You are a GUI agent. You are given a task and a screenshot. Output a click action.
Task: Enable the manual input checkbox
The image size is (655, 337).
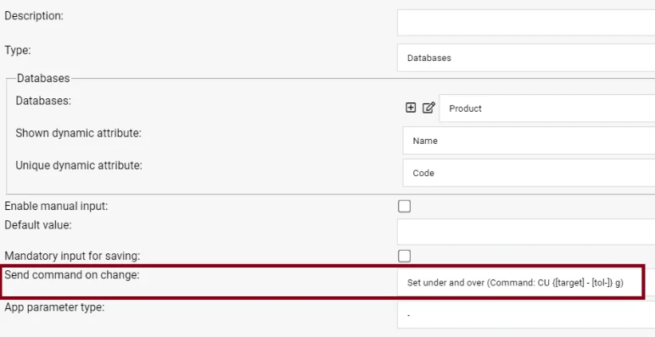[x=404, y=206]
